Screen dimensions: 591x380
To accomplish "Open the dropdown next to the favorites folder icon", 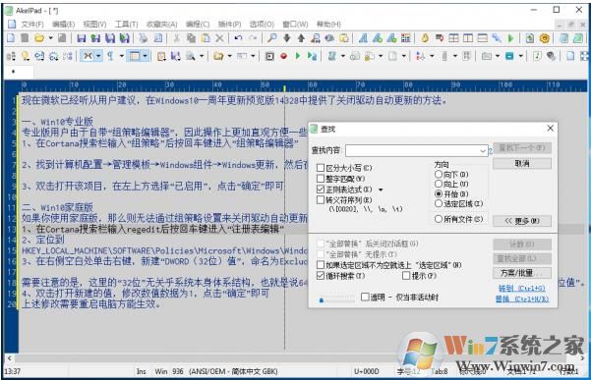I will pos(229,56).
